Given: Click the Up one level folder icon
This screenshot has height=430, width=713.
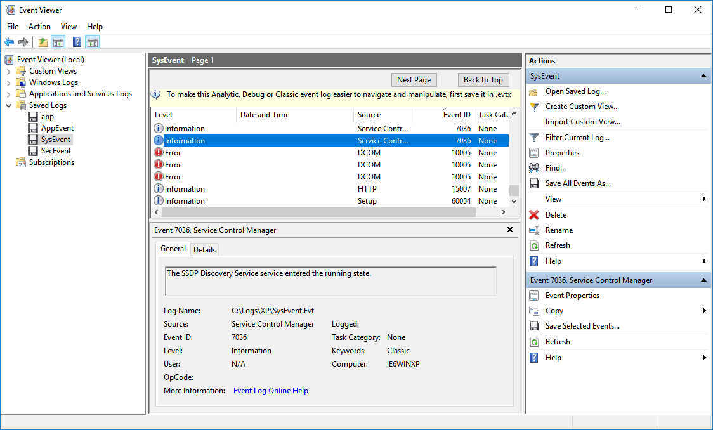Looking at the screenshot, I should pyautogui.click(x=43, y=42).
